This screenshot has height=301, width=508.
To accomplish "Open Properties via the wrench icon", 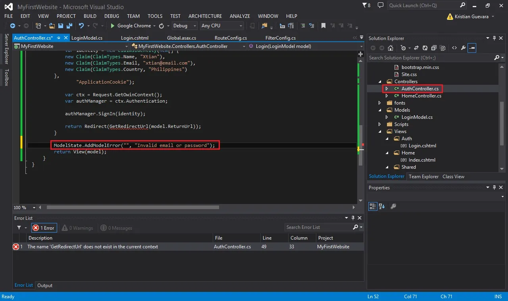I will (x=463, y=48).
